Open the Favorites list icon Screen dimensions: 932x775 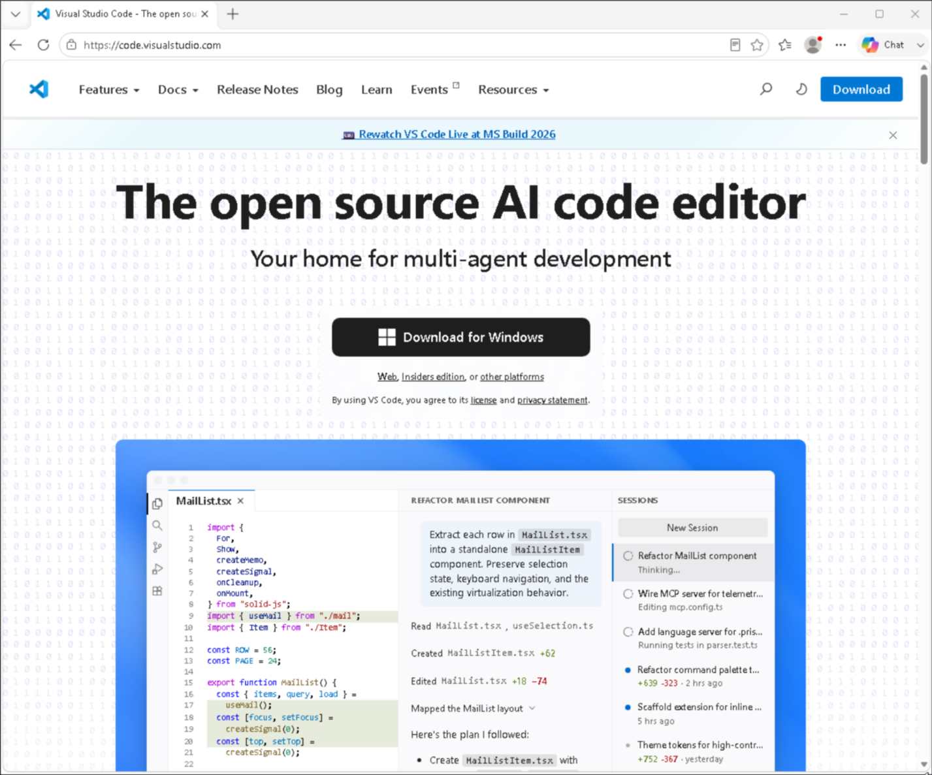point(785,45)
